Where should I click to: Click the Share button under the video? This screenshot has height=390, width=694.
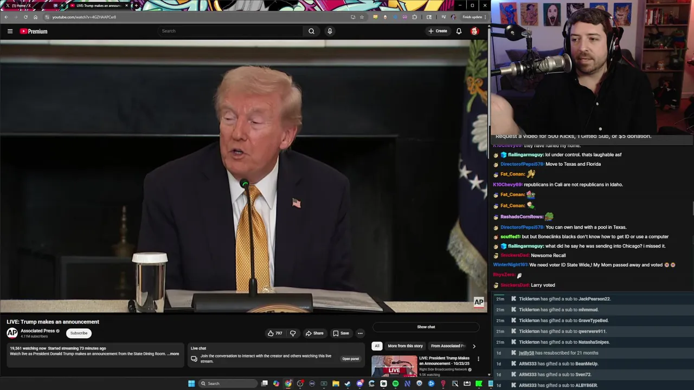pos(314,333)
